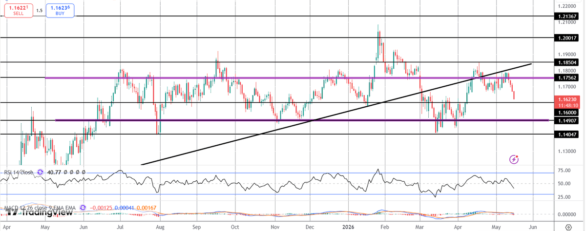Click the 75.00 level on RSI scale
Viewport: 586px width, 231px height.
[x=565, y=170]
